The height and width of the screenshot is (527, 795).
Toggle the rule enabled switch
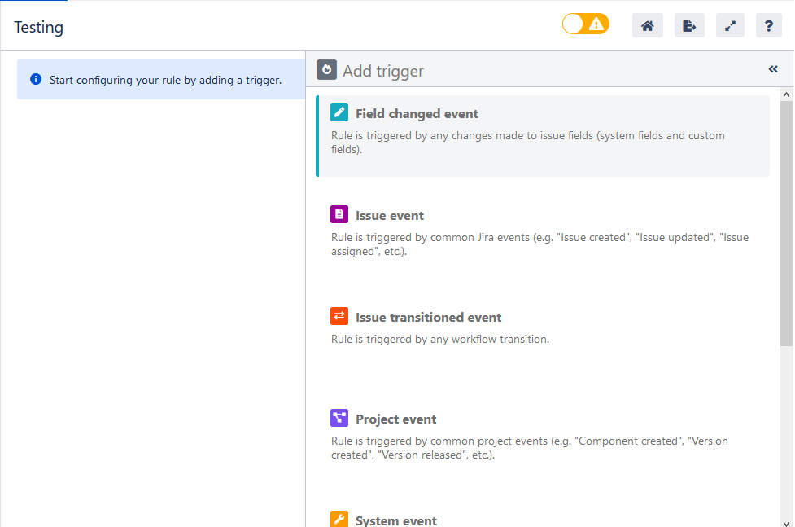[585, 24]
